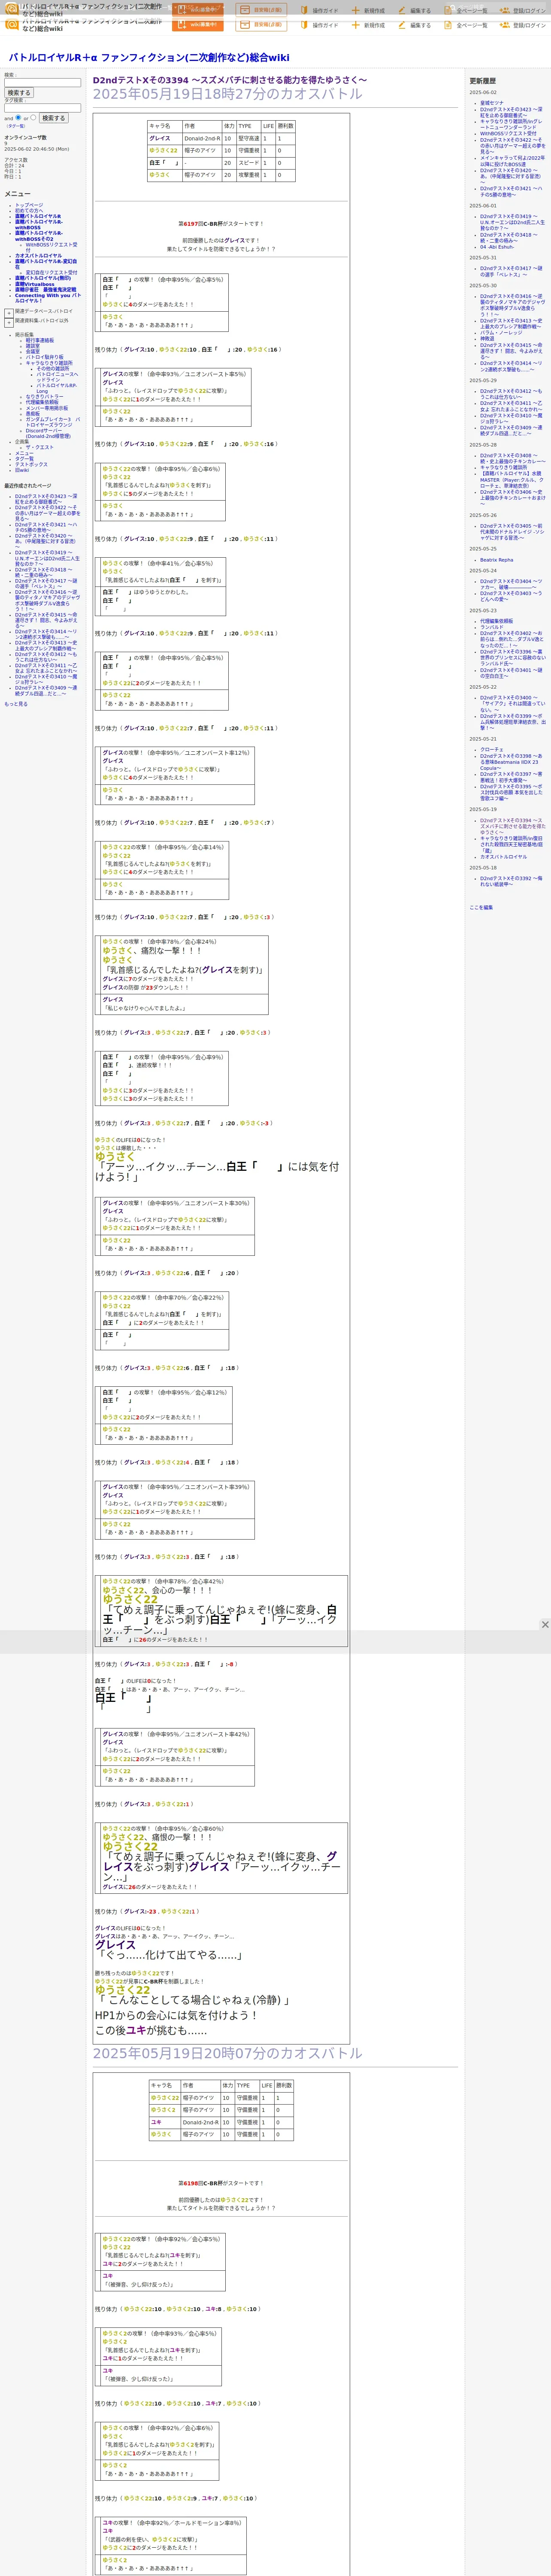The height and width of the screenshot is (2576, 551).
Task: Open 直轄Virtualboss menu link
Action: pos(35,285)
